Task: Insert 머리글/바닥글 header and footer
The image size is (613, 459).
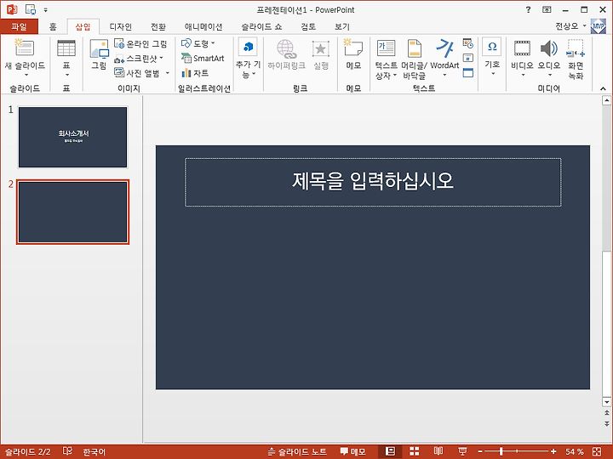Action: pyautogui.click(x=415, y=59)
